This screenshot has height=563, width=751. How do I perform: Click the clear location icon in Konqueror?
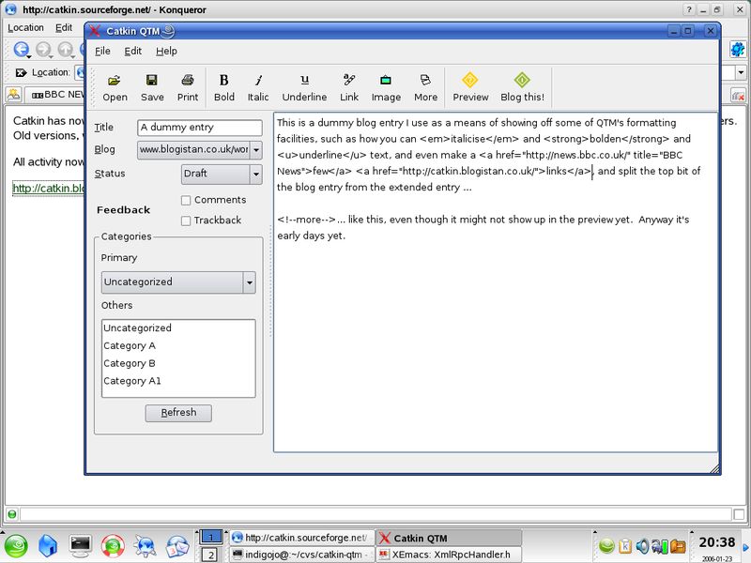21,73
